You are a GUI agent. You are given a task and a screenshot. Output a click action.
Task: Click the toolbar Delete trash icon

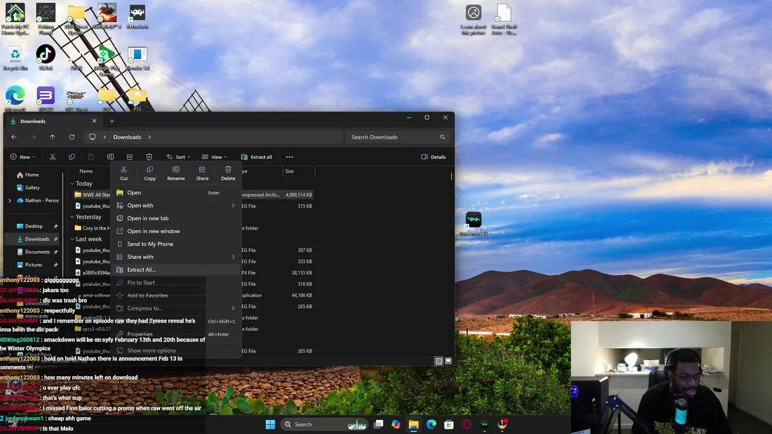[149, 157]
